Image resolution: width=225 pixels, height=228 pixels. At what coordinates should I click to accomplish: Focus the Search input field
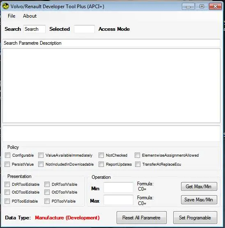[x=34, y=29]
